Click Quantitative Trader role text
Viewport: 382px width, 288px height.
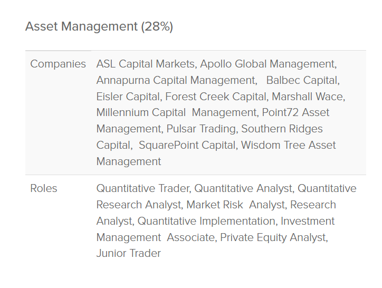coord(142,189)
